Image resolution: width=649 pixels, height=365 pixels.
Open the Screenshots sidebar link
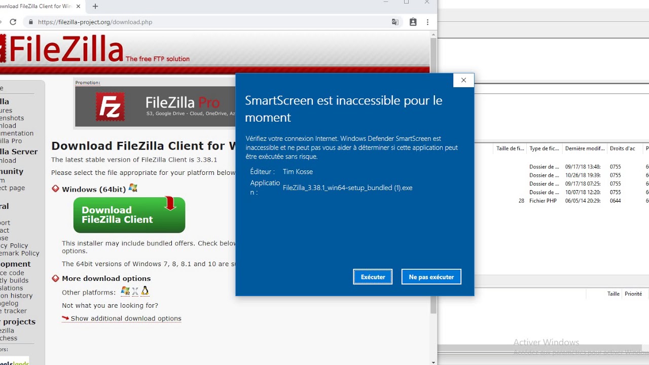(x=12, y=118)
